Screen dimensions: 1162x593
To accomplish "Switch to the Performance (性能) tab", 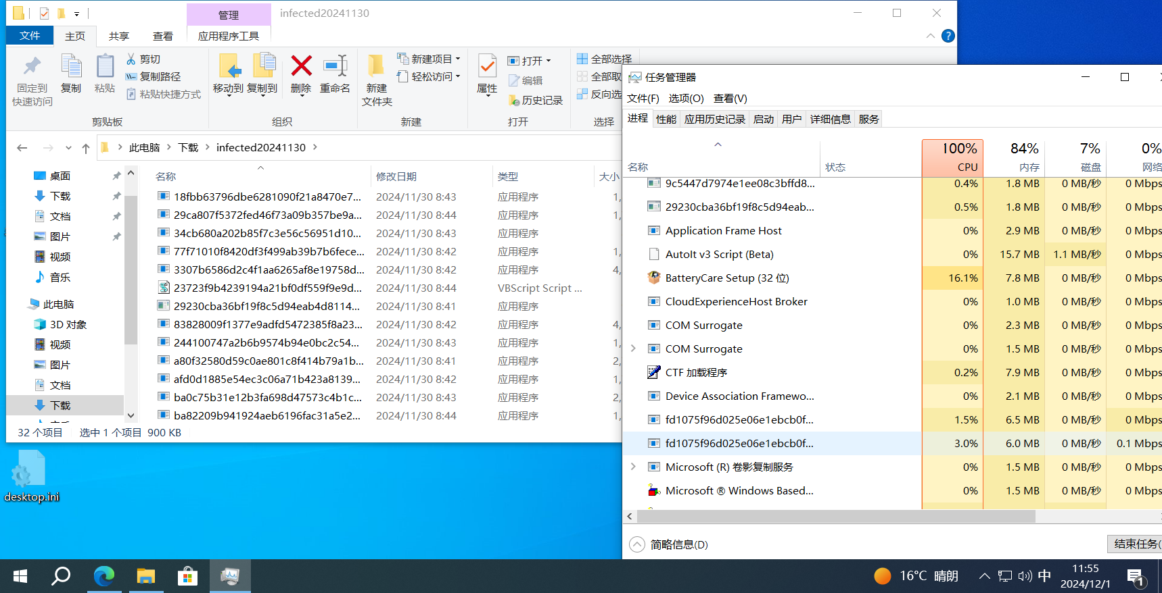I will point(666,120).
